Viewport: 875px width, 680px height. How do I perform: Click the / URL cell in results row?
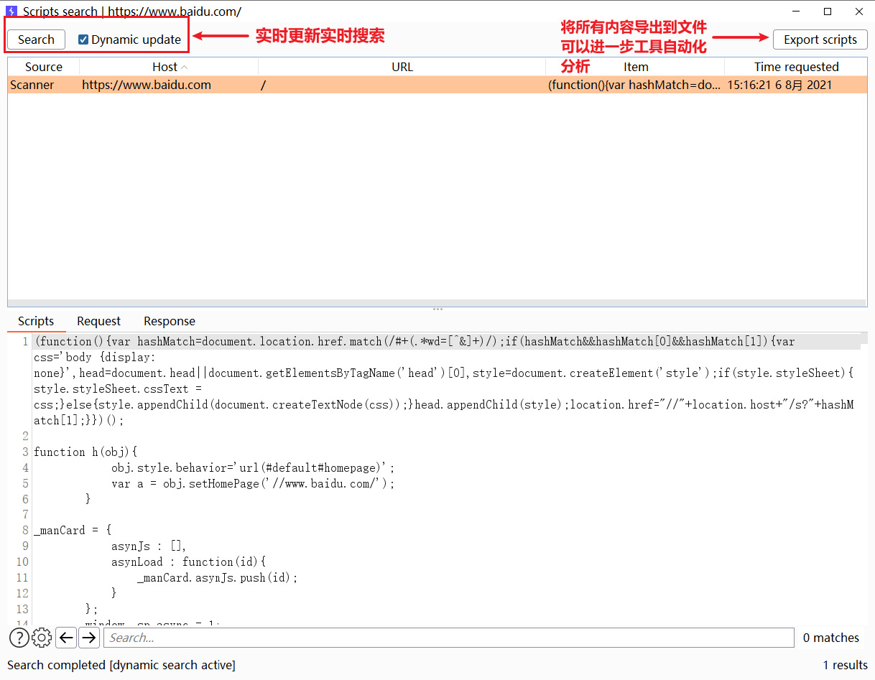point(402,85)
